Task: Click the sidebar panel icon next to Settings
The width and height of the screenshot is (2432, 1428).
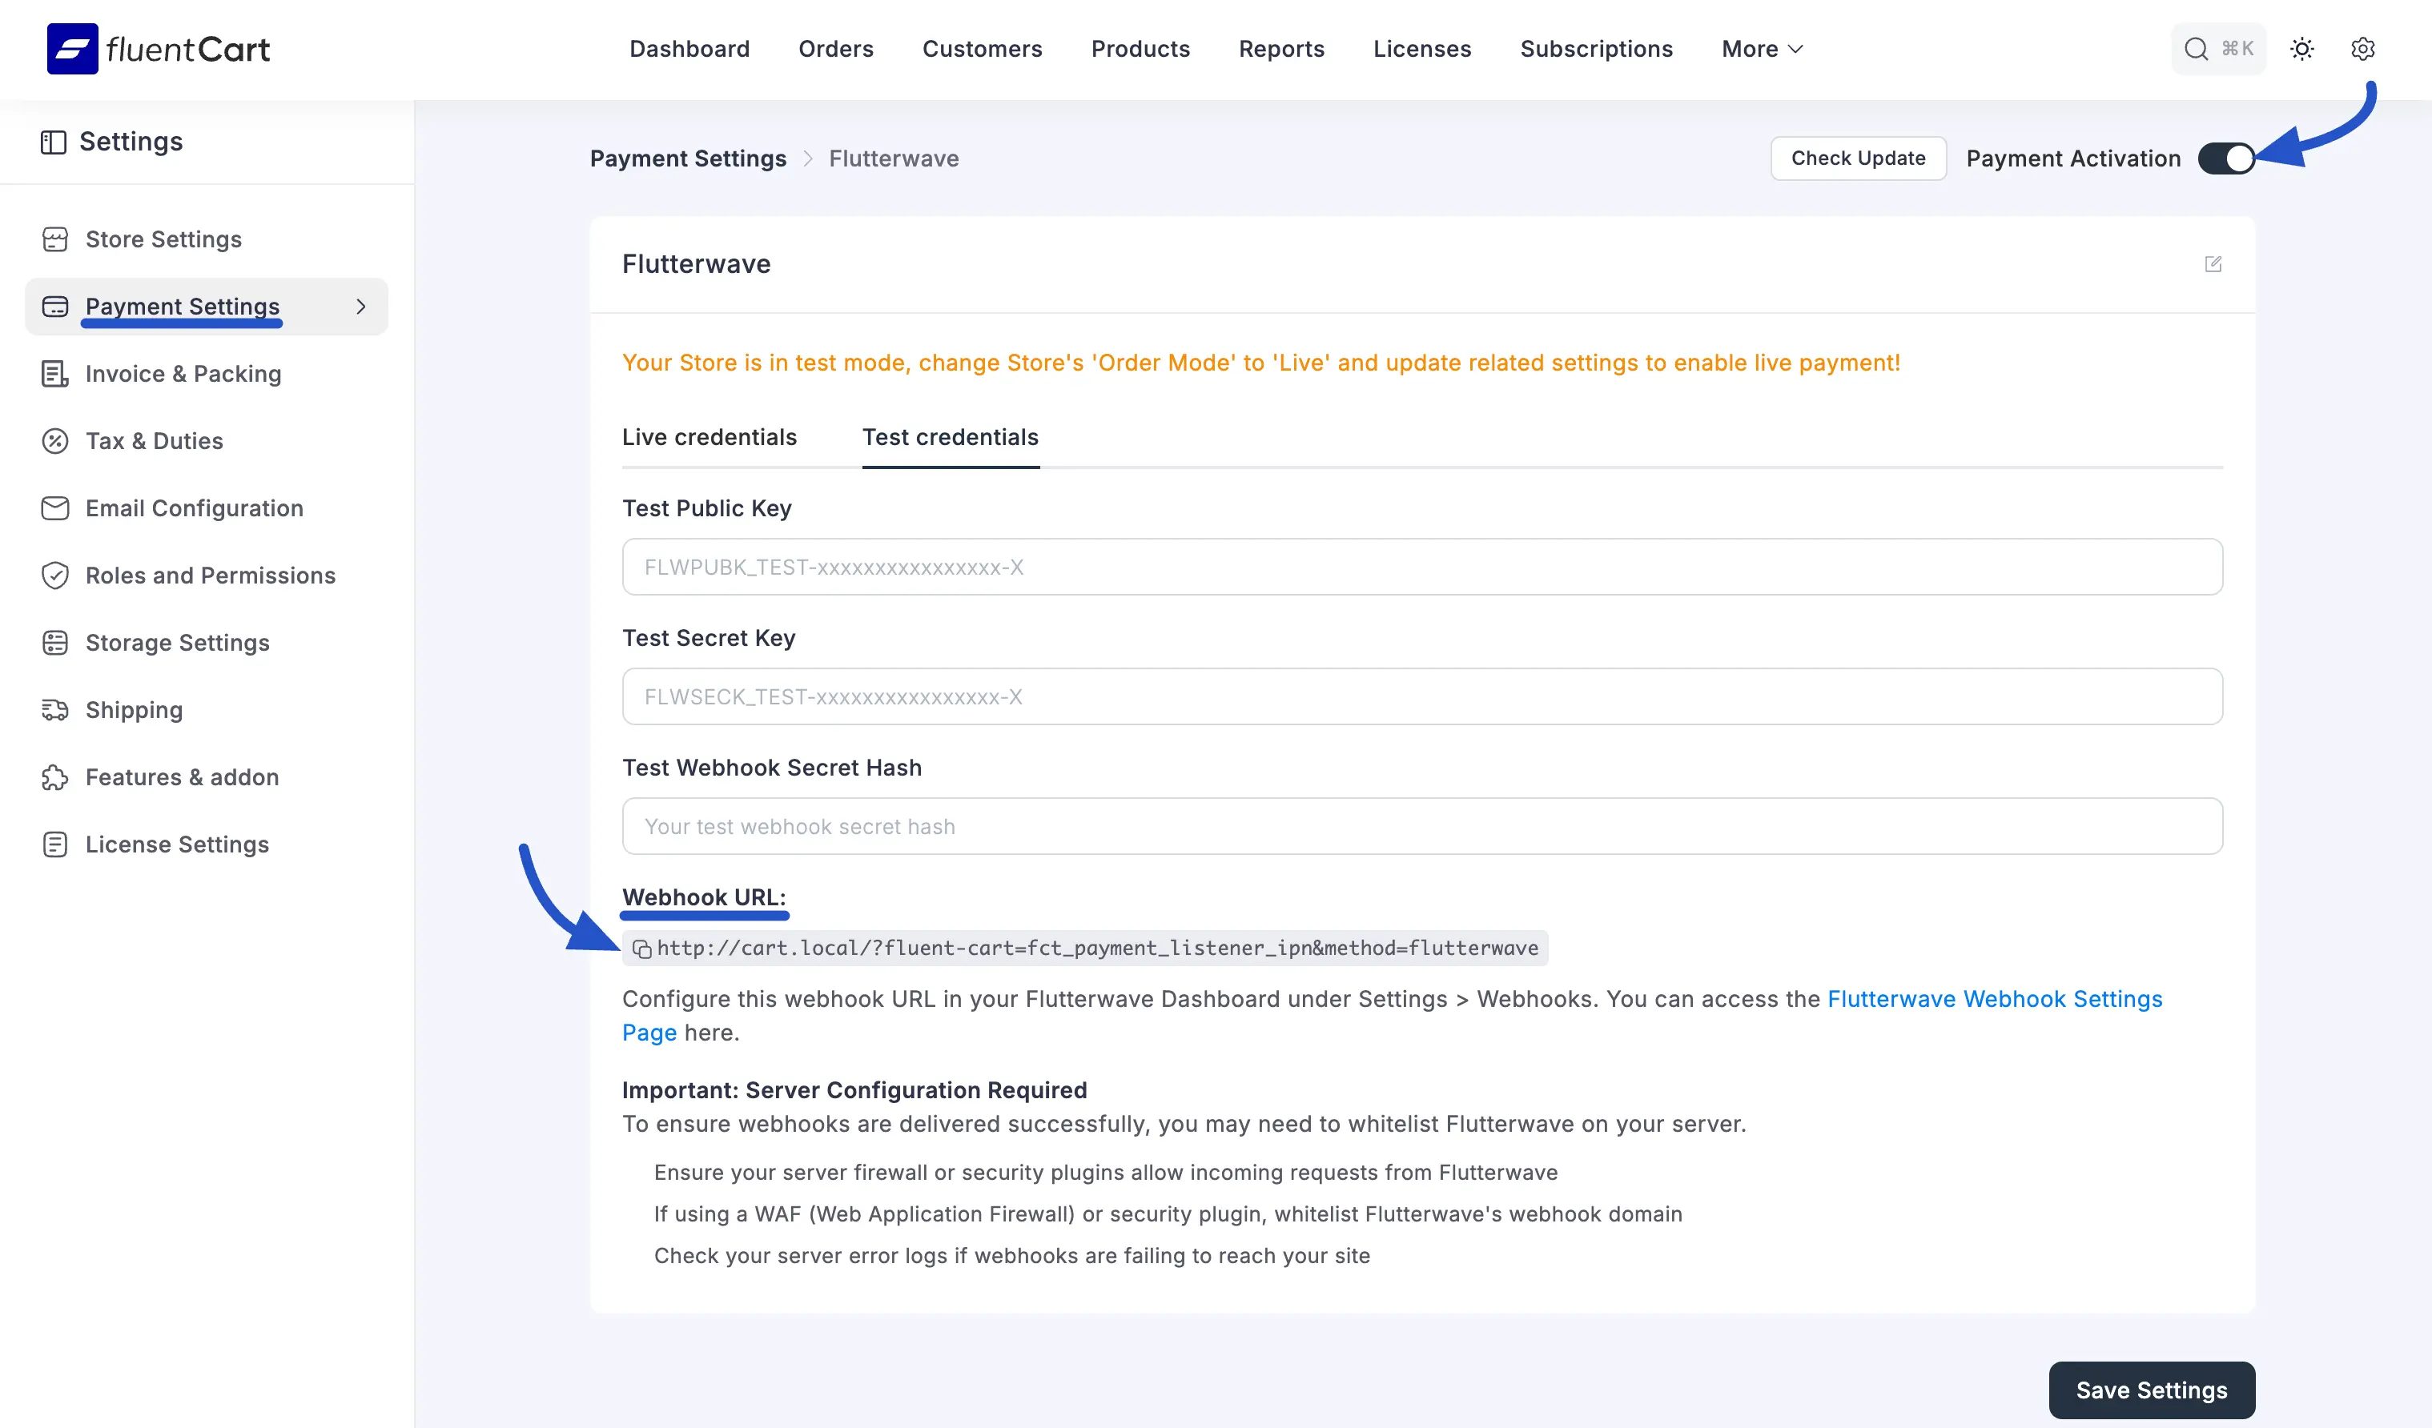Action: point(53,142)
